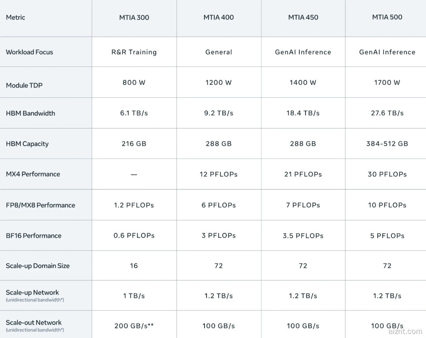This screenshot has width=426, height=338.
Task: Click the Scale-up Domain Size row label
Action: [38, 266]
